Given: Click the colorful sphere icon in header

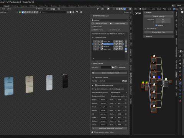Looking at the screenshot, I should [20, 12].
